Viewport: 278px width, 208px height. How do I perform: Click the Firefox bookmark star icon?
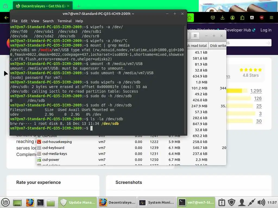190,18
